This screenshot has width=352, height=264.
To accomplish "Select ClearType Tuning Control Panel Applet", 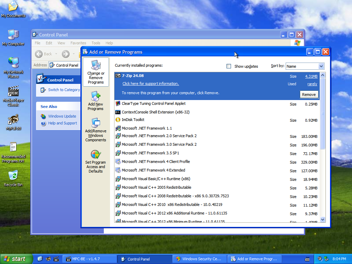I will (153, 103).
